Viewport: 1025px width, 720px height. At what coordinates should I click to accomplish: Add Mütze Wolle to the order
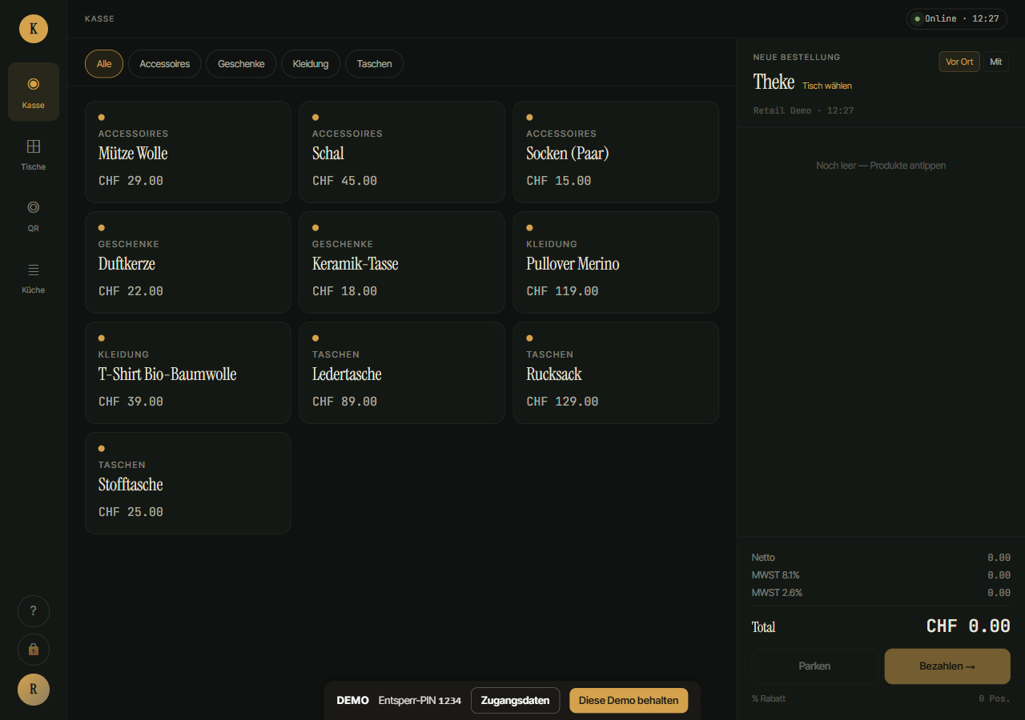[187, 152]
